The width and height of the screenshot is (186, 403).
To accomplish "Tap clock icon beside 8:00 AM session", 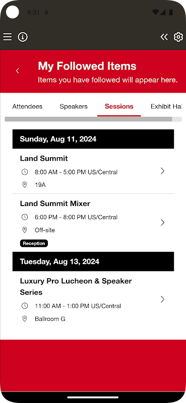I will 25,172.
